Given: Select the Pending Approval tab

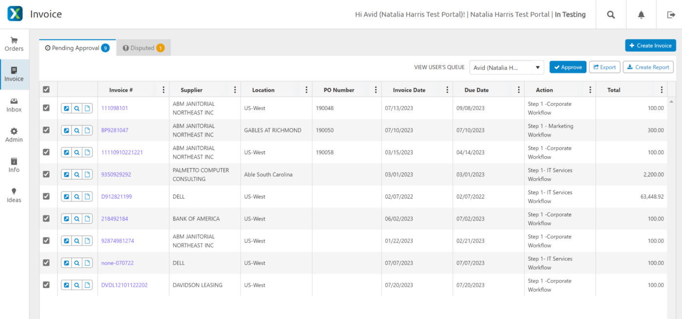Looking at the screenshot, I should [x=77, y=48].
